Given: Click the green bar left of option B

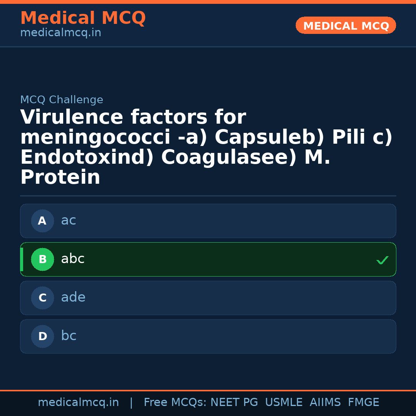Looking at the screenshot, I should pyautogui.click(x=22, y=260).
